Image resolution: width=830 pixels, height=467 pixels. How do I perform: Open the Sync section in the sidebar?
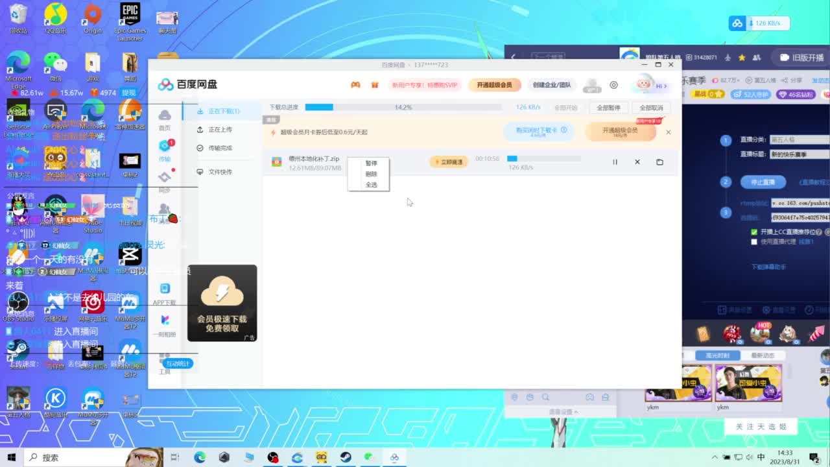165,182
